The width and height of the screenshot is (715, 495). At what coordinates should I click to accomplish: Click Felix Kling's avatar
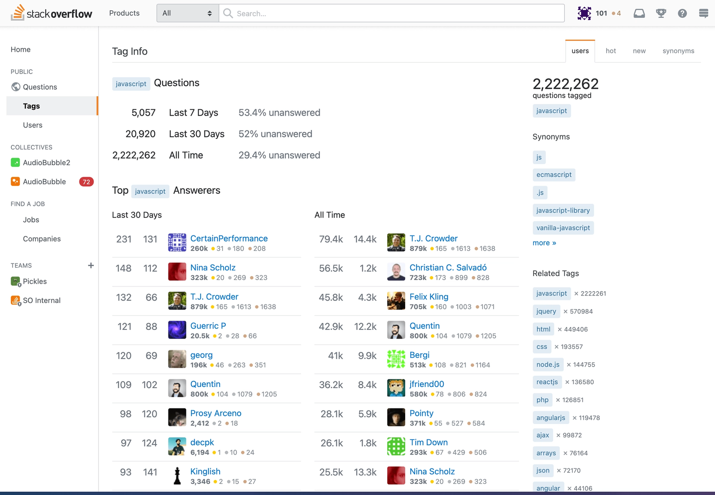396,301
